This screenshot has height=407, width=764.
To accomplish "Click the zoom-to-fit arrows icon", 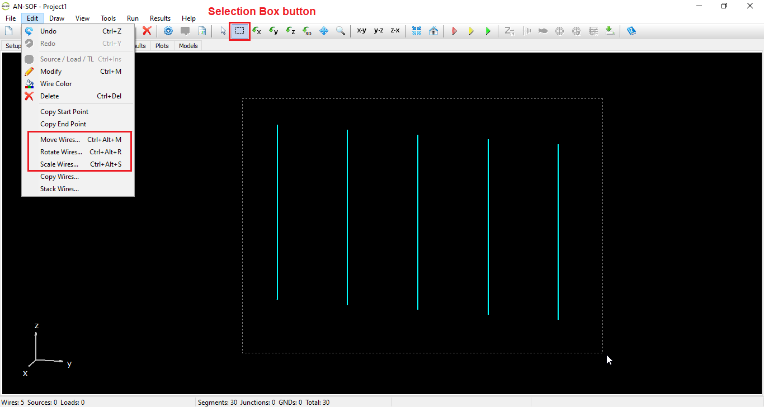I will point(417,31).
